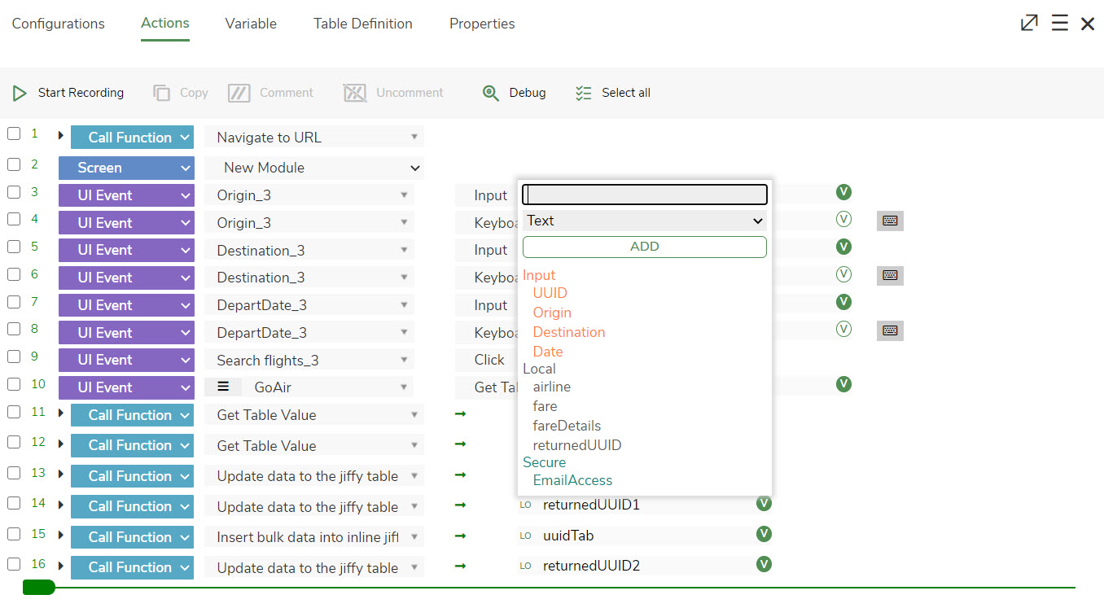Screen dimensions: 1104x608
Task: Switch to the Configurations tab
Action: 58,24
